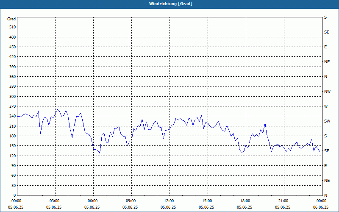
Task: Select the W compass label on the right axis
Action: pyautogui.click(x=326, y=106)
